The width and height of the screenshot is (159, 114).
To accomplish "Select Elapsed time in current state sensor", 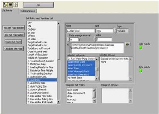I will pyautogui.click(x=115, y=59).
